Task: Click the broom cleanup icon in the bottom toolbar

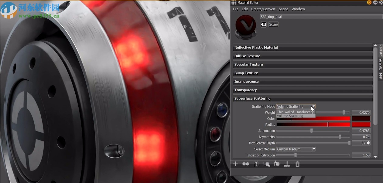Action: pos(287,164)
